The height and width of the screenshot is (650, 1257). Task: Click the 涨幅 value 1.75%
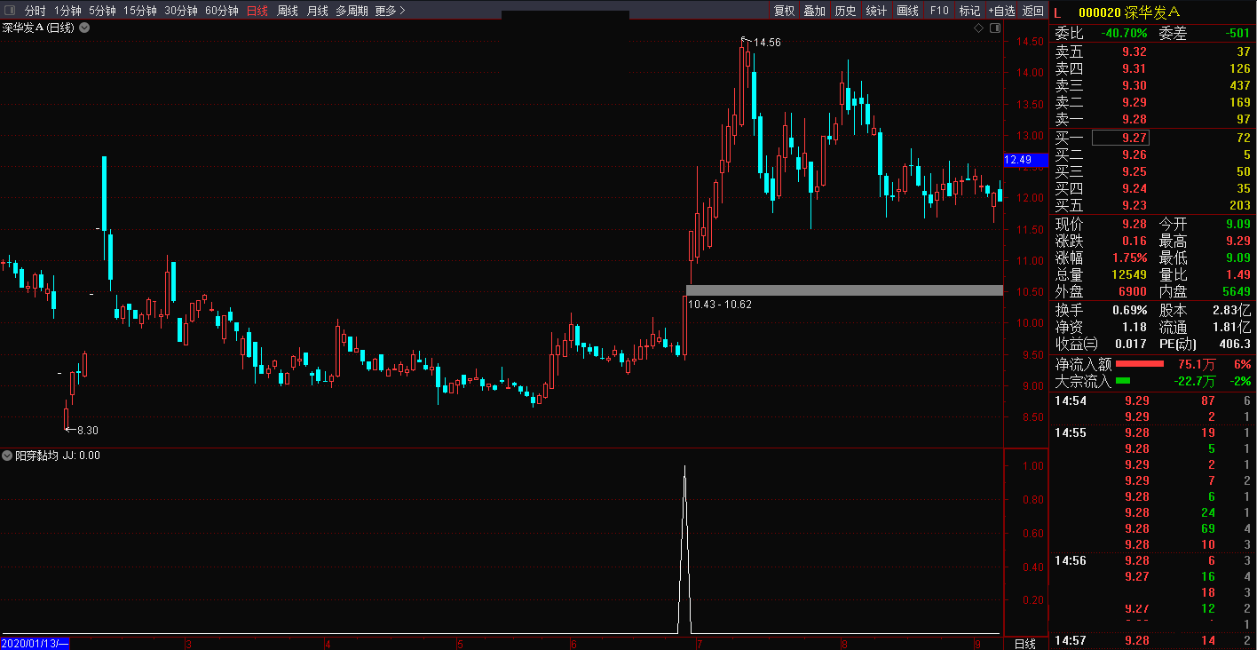[1129, 258]
